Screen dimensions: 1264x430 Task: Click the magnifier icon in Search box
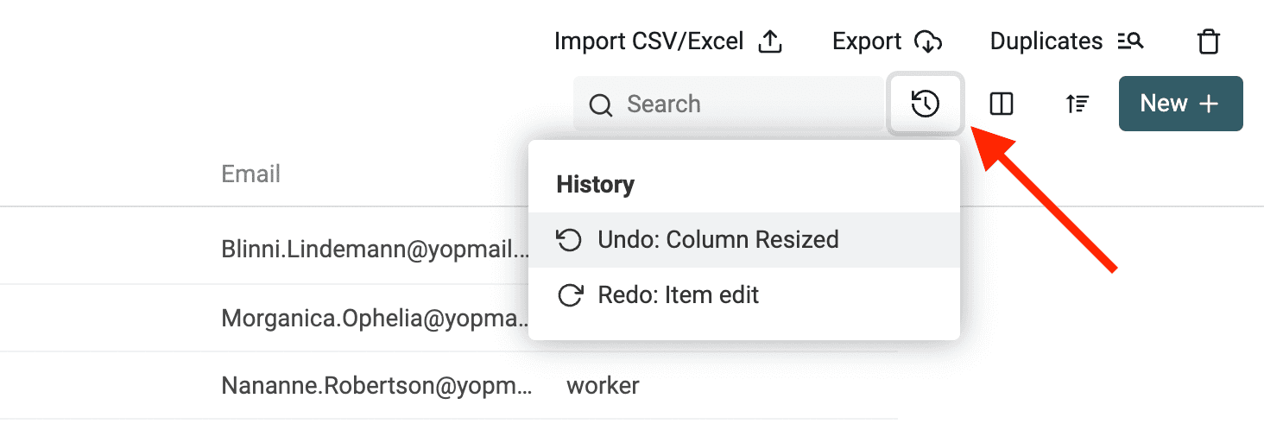coord(600,104)
